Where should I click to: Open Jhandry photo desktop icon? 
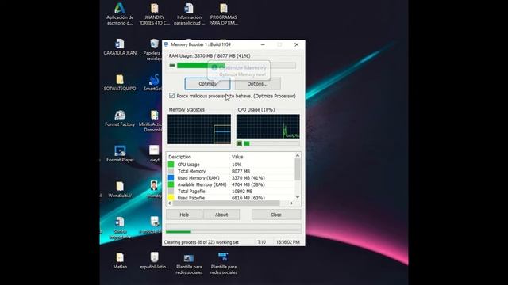click(x=154, y=190)
